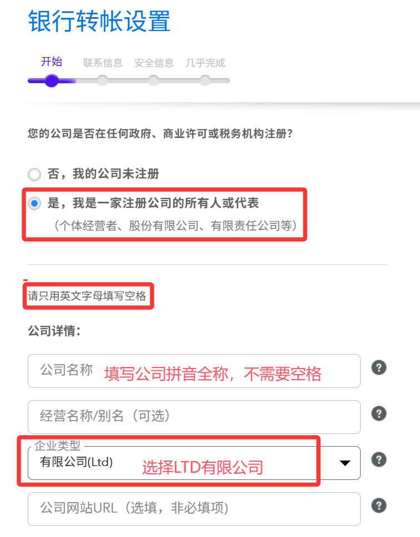Select 否，我的公司未注册 radio button

click(x=34, y=175)
